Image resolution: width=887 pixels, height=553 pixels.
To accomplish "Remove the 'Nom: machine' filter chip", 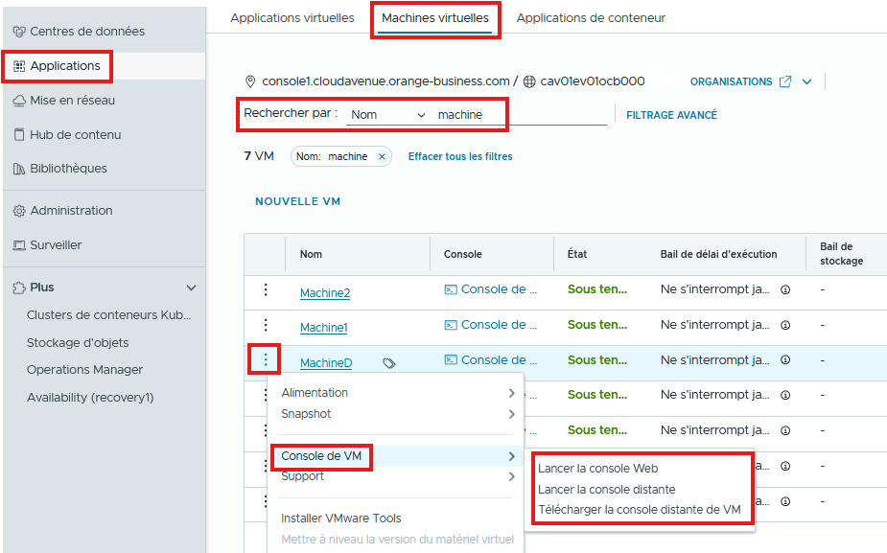I will pyautogui.click(x=382, y=156).
